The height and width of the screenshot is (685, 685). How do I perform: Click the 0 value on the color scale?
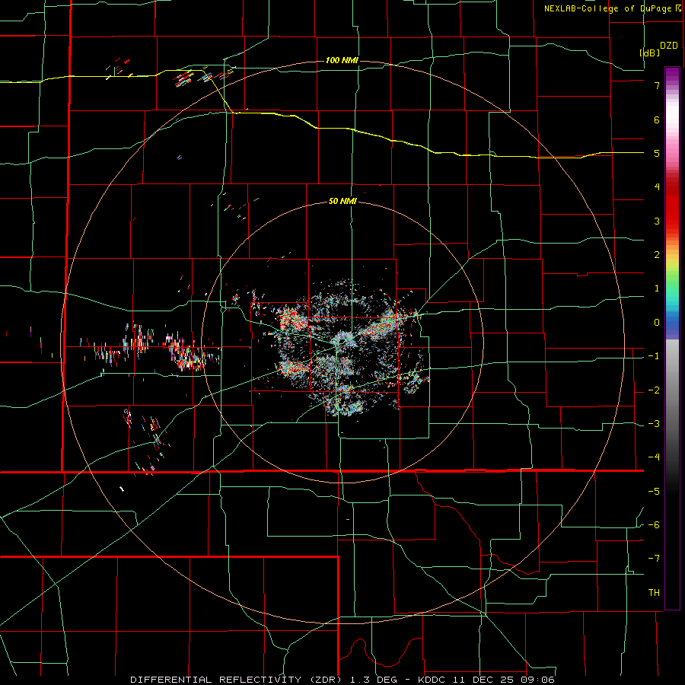pyautogui.click(x=657, y=323)
